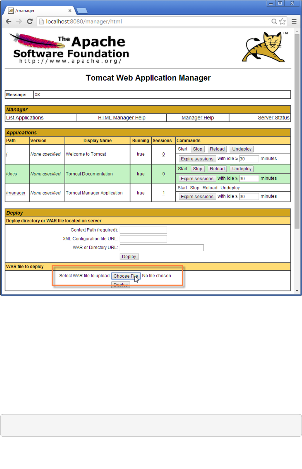Undeploy the Welcome to Tomcat application
302x469 pixels.
242,149
